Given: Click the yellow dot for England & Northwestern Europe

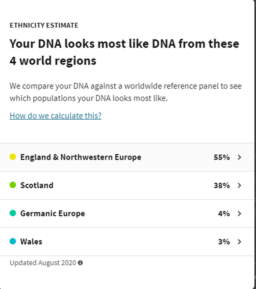Looking at the screenshot, I should coord(13,157).
